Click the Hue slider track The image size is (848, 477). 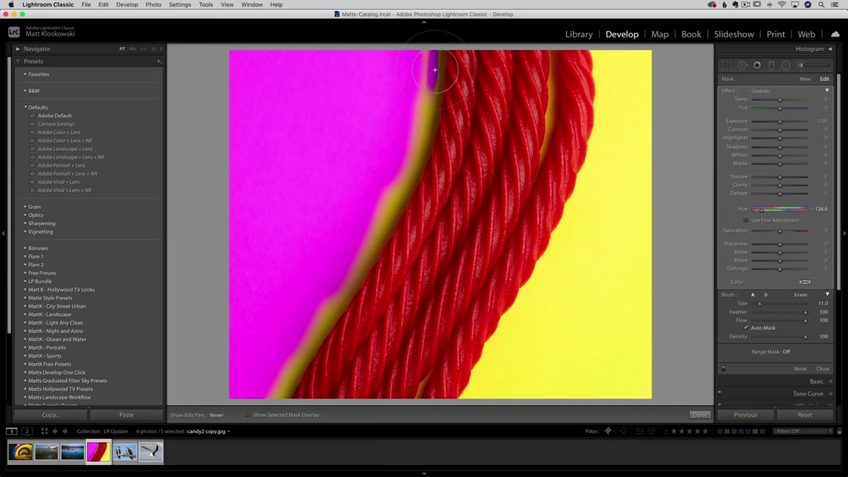(x=779, y=209)
